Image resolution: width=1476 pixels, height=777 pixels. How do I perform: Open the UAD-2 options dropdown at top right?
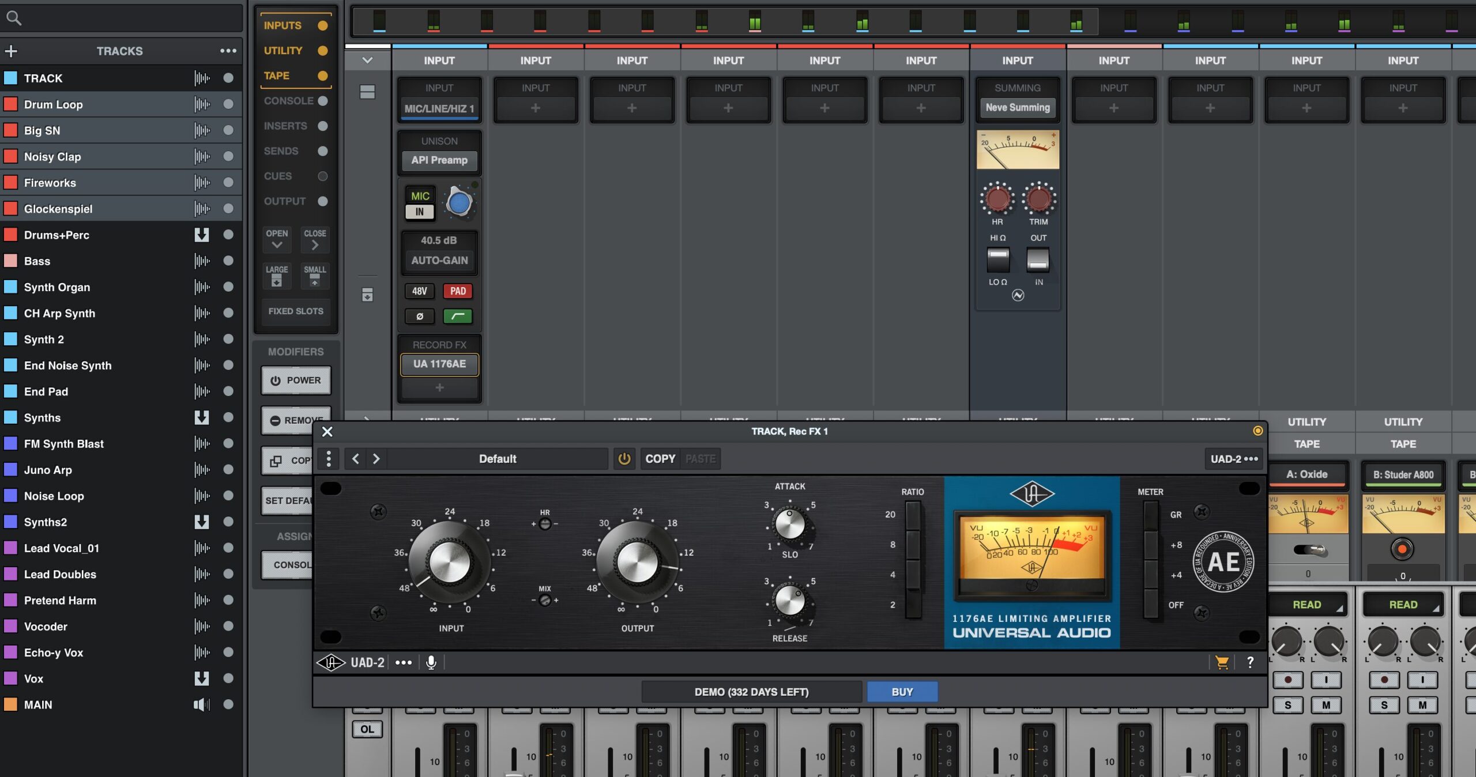coord(1234,459)
